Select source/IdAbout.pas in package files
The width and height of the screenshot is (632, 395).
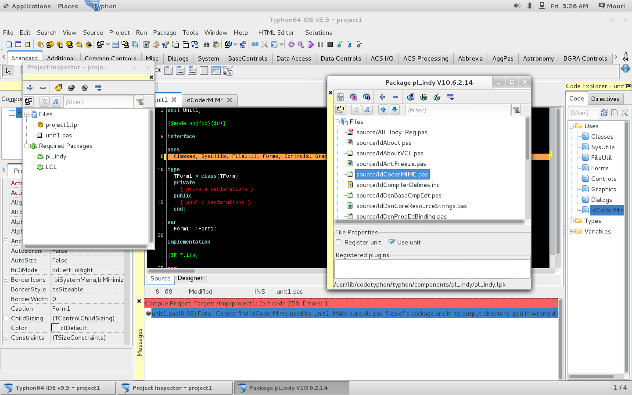[384, 143]
